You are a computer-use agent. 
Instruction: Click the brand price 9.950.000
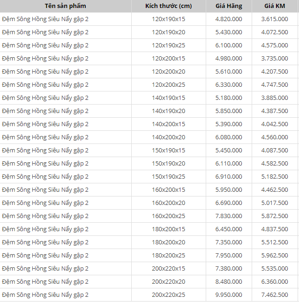pos(229,295)
